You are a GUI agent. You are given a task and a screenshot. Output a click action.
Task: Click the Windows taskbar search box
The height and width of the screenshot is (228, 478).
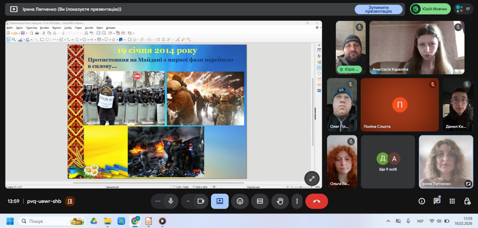tap(52, 221)
